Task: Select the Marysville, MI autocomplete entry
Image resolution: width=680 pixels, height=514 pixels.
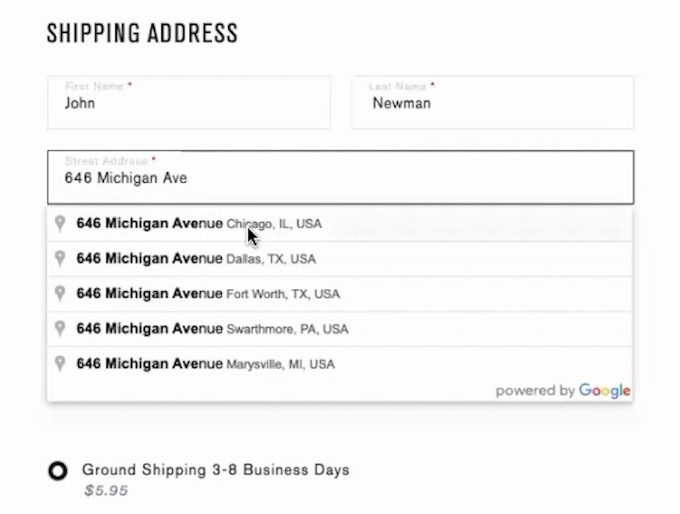Action: click(x=205, y=364)
